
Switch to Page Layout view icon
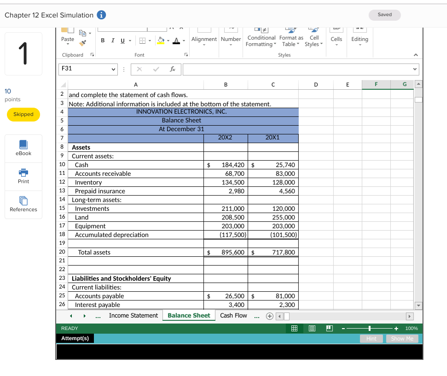click(x=312, y=328)
